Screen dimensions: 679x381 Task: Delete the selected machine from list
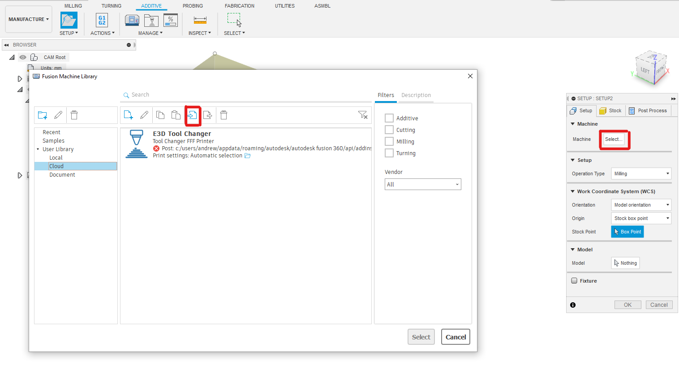[x=224, y=115]
